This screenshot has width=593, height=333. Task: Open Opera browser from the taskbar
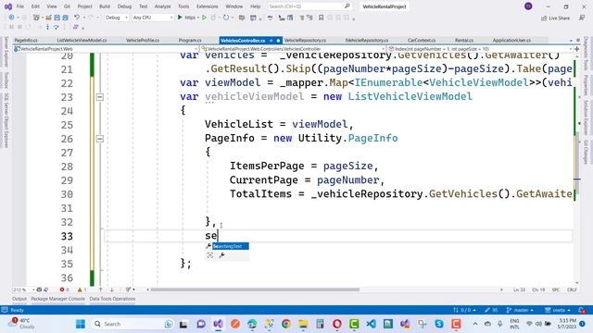(337, 324)
